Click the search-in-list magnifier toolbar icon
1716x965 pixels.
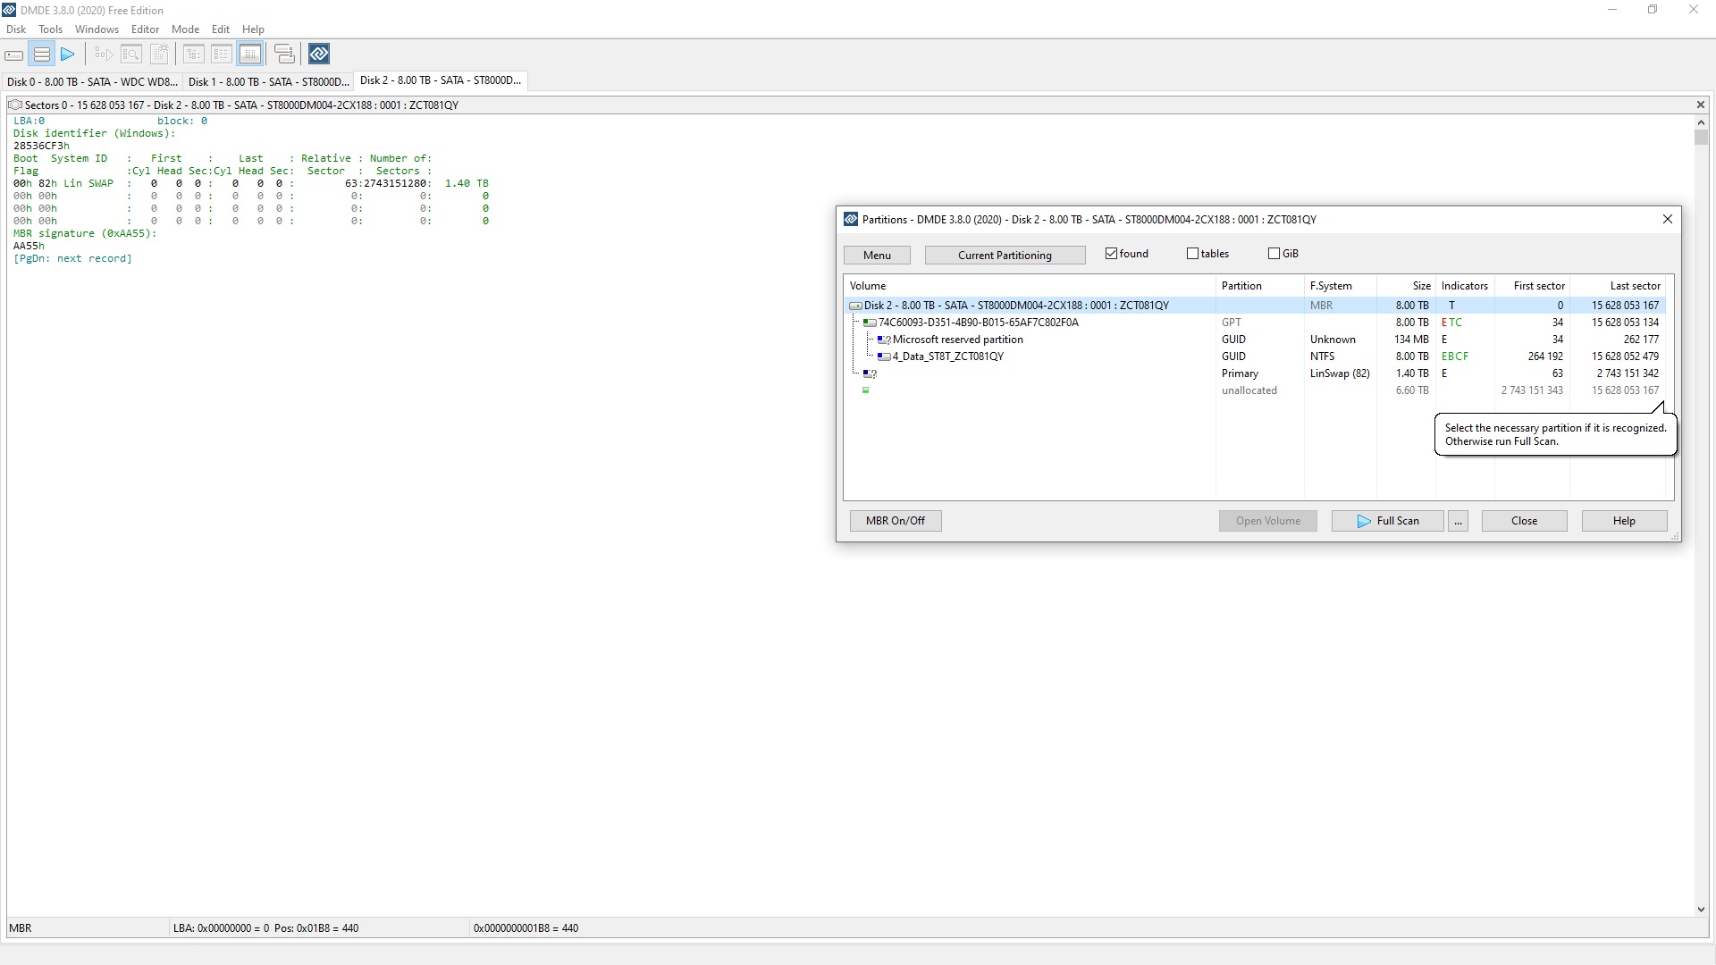tap(131, 55)
